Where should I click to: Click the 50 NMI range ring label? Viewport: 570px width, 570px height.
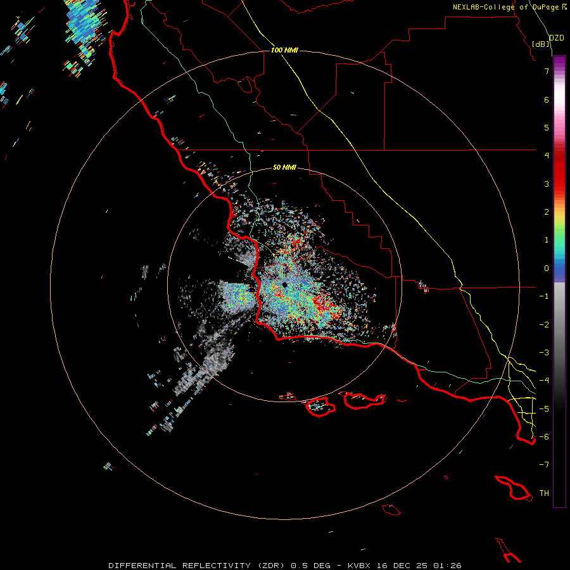[284, 167]
